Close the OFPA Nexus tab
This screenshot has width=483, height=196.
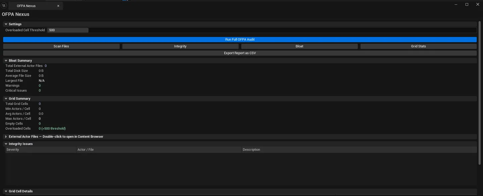tap(58, 6)
